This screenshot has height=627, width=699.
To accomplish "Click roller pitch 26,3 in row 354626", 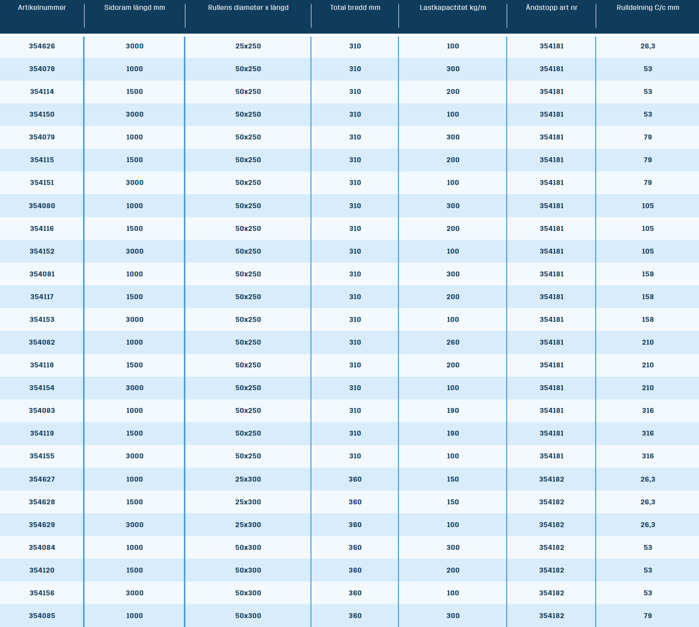I will click(x=648, y=46).
